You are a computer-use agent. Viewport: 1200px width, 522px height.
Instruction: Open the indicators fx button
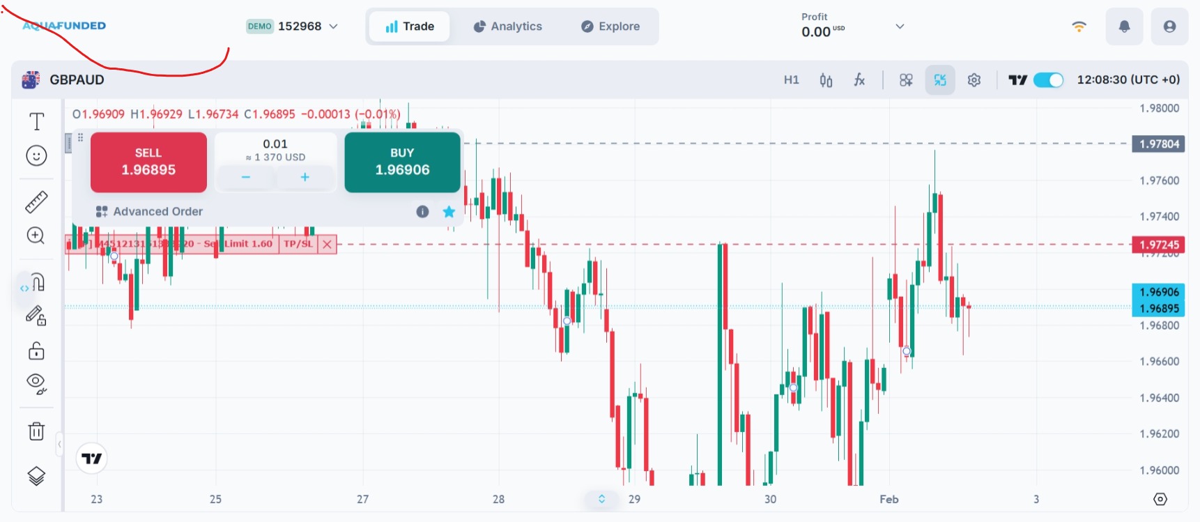click(859, 80)
